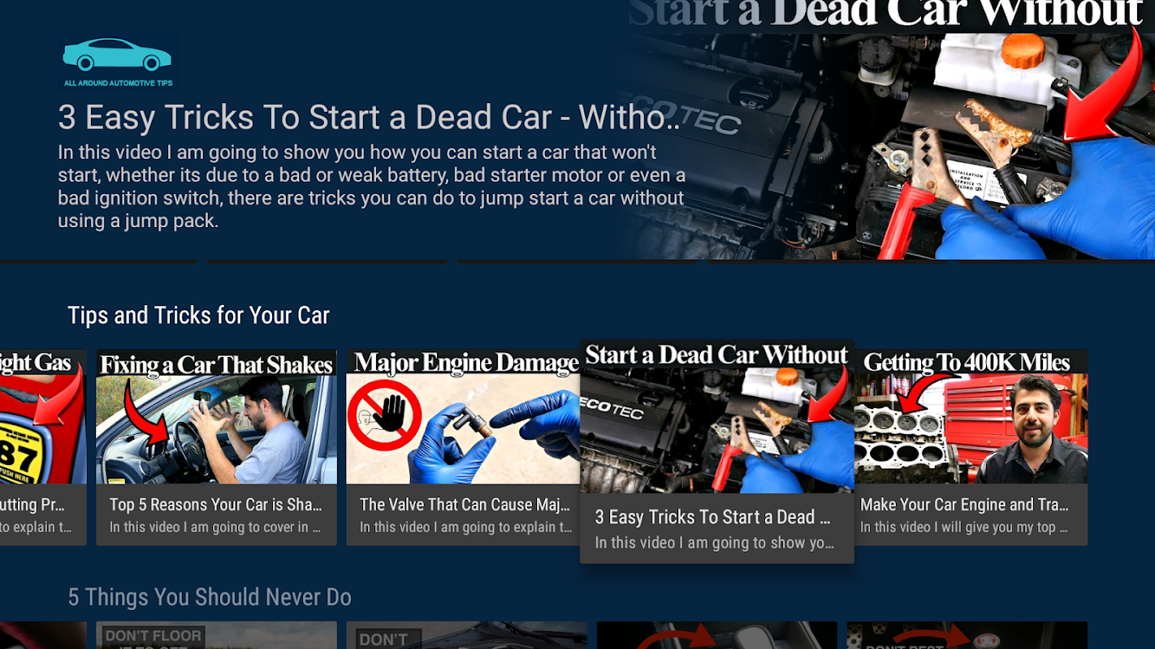Image resolution: width=1155 pixels, height=649 pixels.
Task: Click 'Top 5 Reasons Your Car is Sha...' title
Action: (x=216, y=505)
